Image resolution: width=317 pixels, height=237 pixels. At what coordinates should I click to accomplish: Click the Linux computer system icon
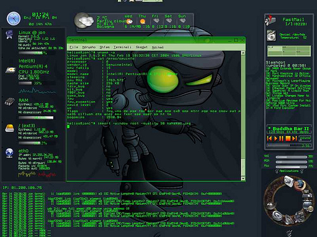10,35
